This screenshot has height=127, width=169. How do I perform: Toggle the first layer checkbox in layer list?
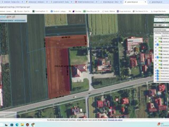[x=158, y=38]
